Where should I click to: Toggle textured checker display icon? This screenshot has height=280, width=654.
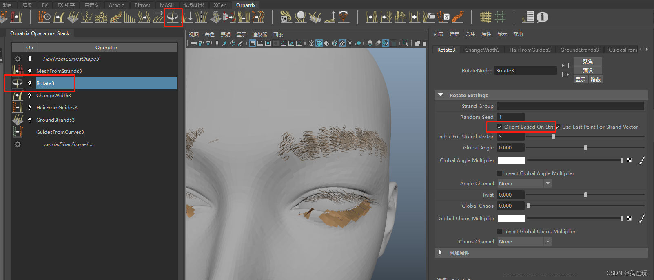(x=342, y=43)
